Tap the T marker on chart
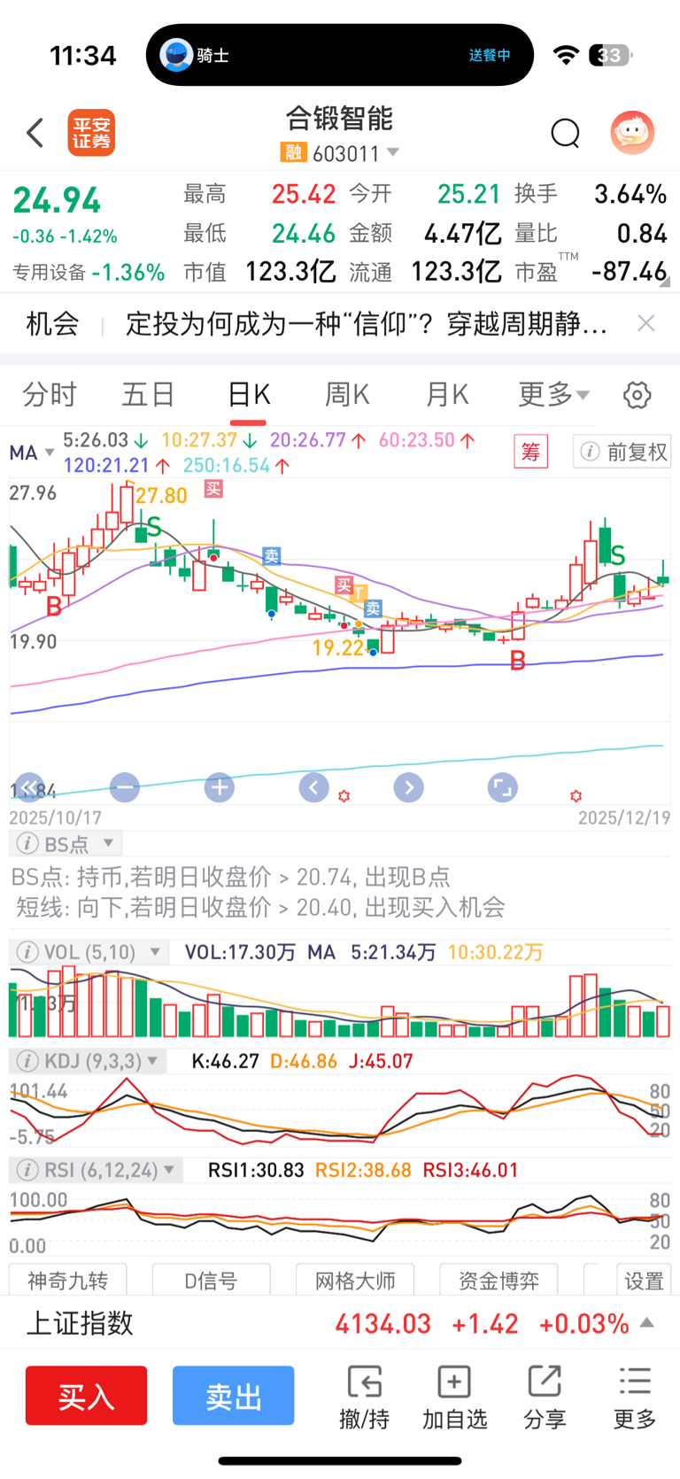680x1479 pixels. pos(359,593)
